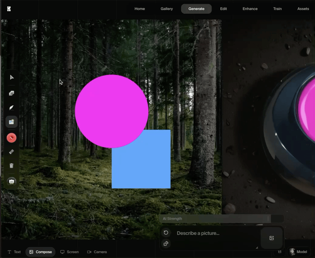
Task: Click the Krea logo icon
Action: [9, 9]
